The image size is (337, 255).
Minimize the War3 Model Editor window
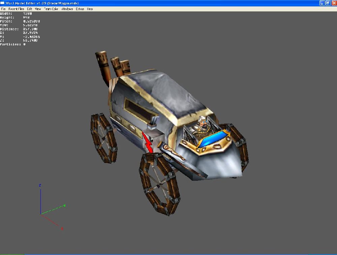[322, 3]
